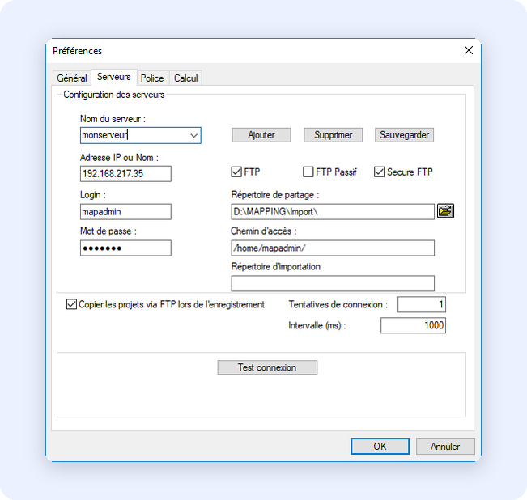Click the Mot de passe field
The width and height of the screenshot is (527, 500).
tap(125, 248)
